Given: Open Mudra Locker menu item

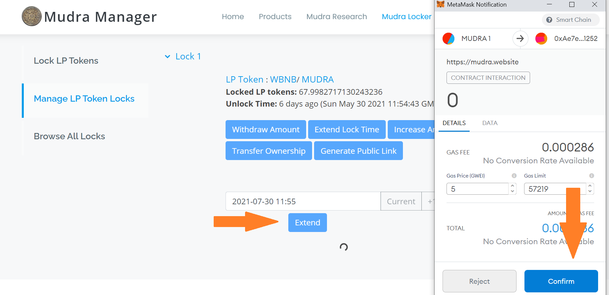Looking at the screenshot, I should pos(407,16).
